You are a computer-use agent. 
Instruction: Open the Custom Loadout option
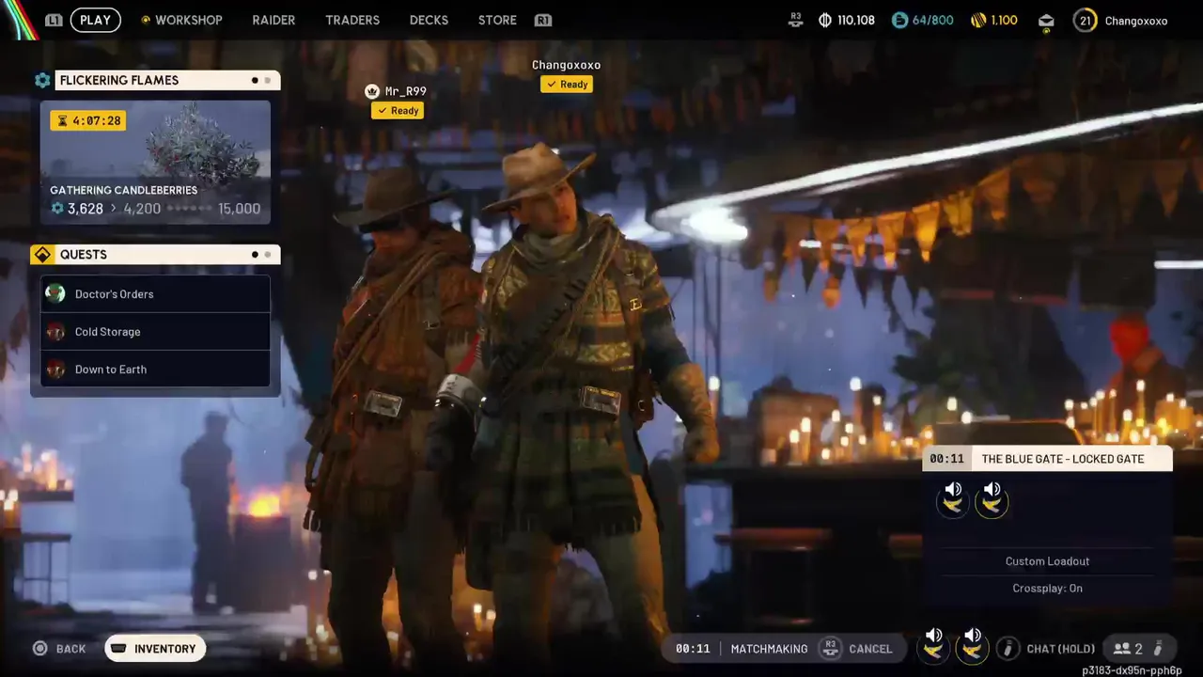click(1047, 561)
